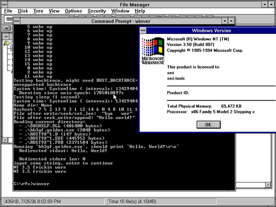Click 'Microsoft (R) Windows NT (TM)' text
The image size is (276, 207).
tap(198, 39)
